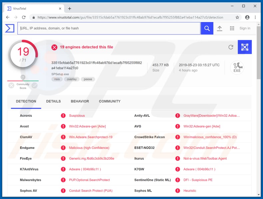Open the BEHAVIOR tab
This screenshot has height=199, width=263.
coord(80,101)
